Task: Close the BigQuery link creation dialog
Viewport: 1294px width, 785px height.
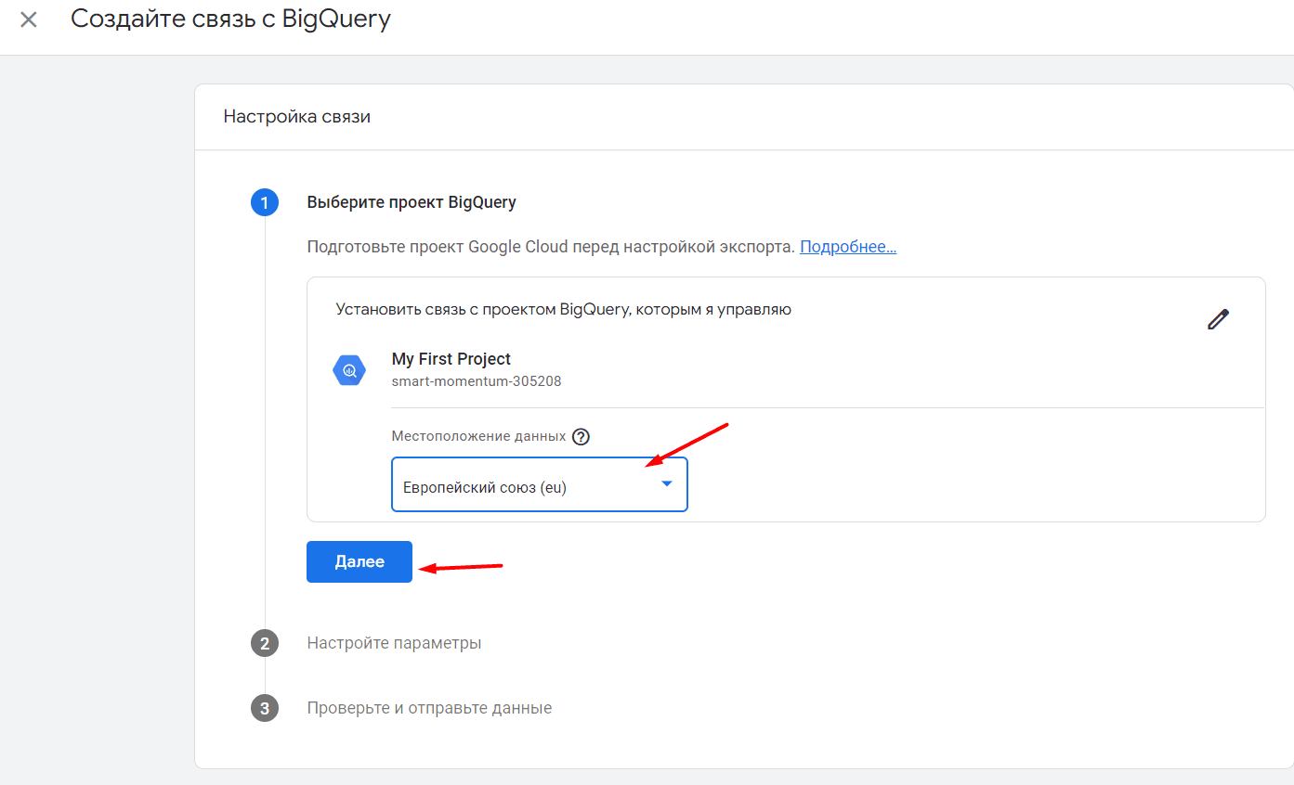Action: point(29,19)
